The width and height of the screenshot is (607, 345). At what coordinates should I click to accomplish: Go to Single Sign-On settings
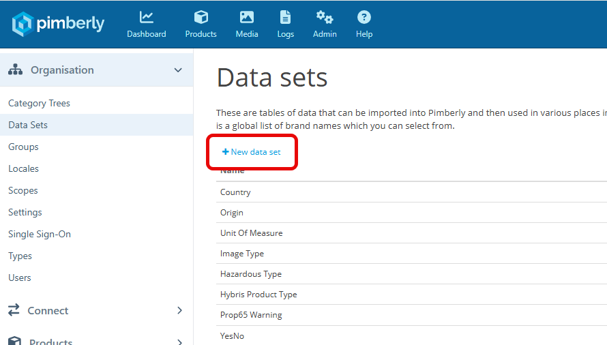tap(40, 234)
